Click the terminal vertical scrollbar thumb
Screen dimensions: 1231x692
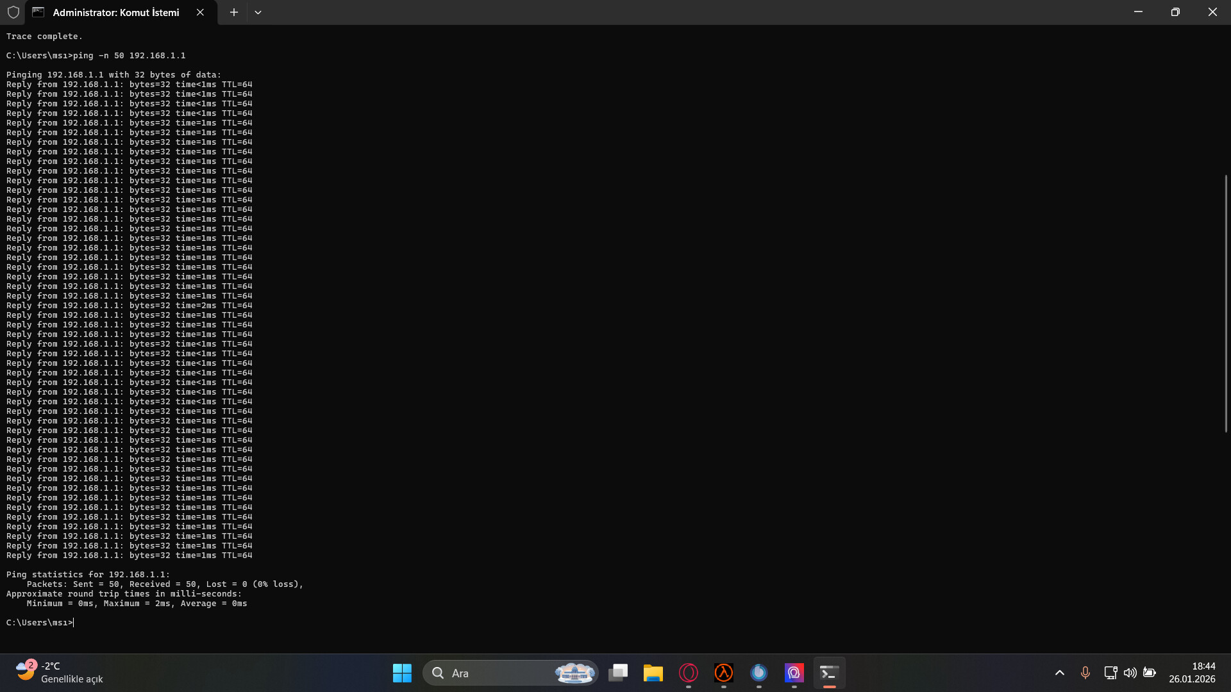(1226, 303)
